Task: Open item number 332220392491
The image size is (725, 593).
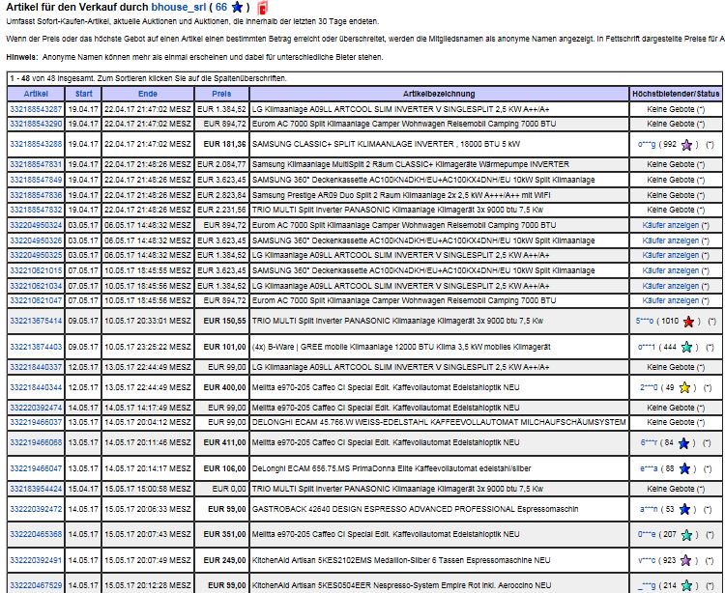Action: click(36, 560)
